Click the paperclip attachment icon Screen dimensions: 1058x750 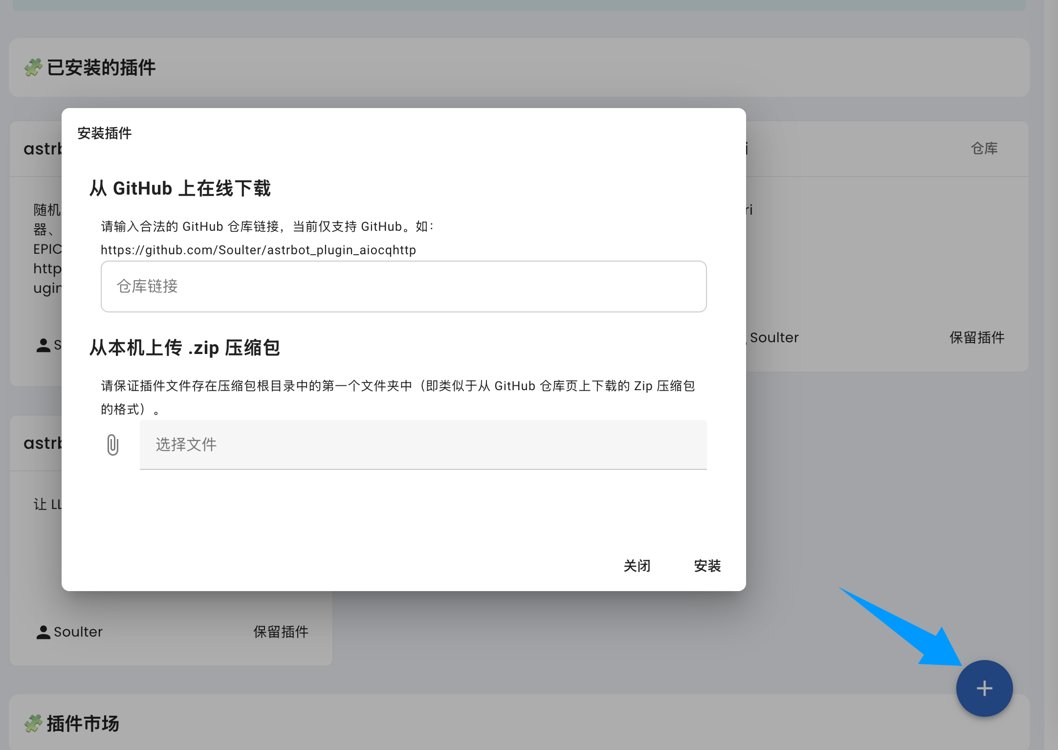coord(112,444)
